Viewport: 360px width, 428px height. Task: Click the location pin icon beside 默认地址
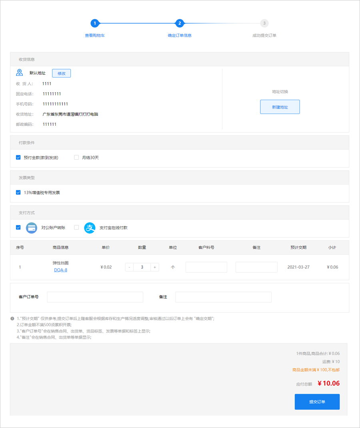click(x=19, y=73)
